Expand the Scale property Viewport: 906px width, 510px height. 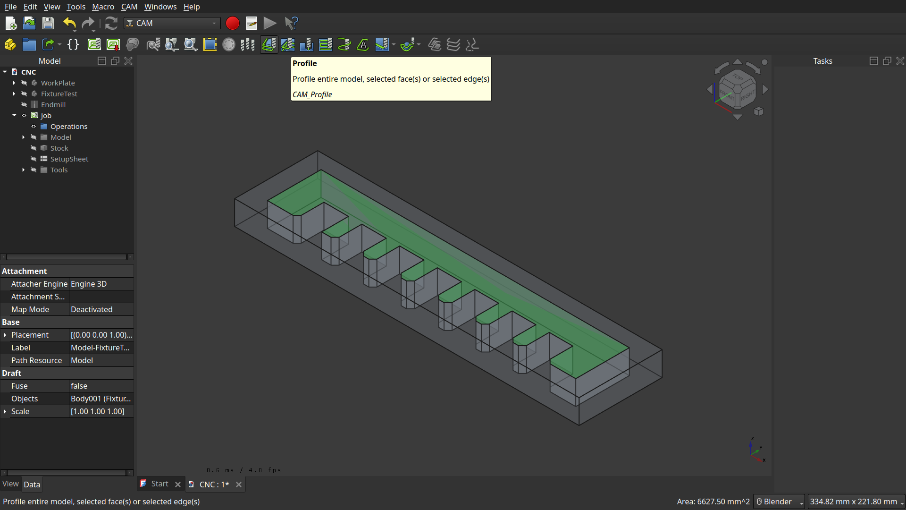pyautogui.click(x=5, y=411)
